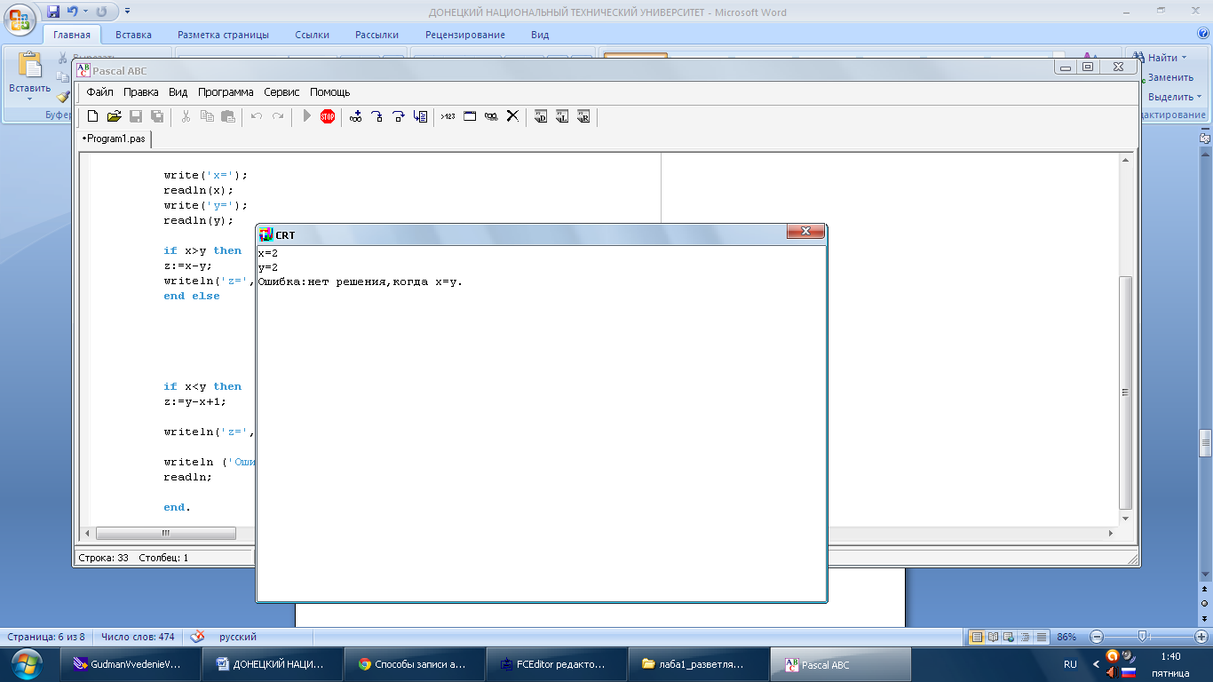Open the Программа menu in Pascal ABC
Viewport: 1213px width, 682px height.
226,92
